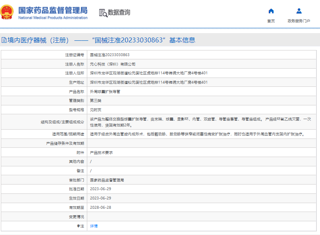
Task: Click management class value 第三类
Action: click(x=95, y=101)
